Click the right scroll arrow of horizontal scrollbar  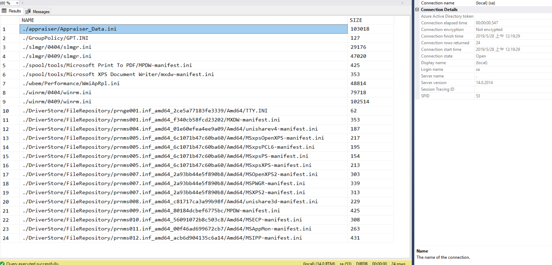coord(402,3)
